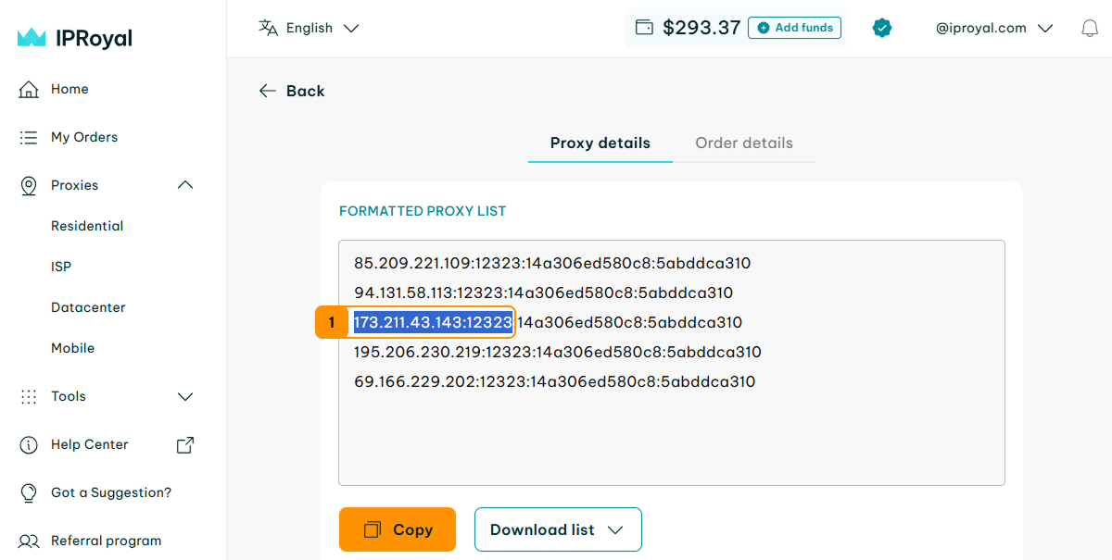This screenshot has width=1112, height=560.
Task: Select the Proxy details tab
Action: point(600,143)
